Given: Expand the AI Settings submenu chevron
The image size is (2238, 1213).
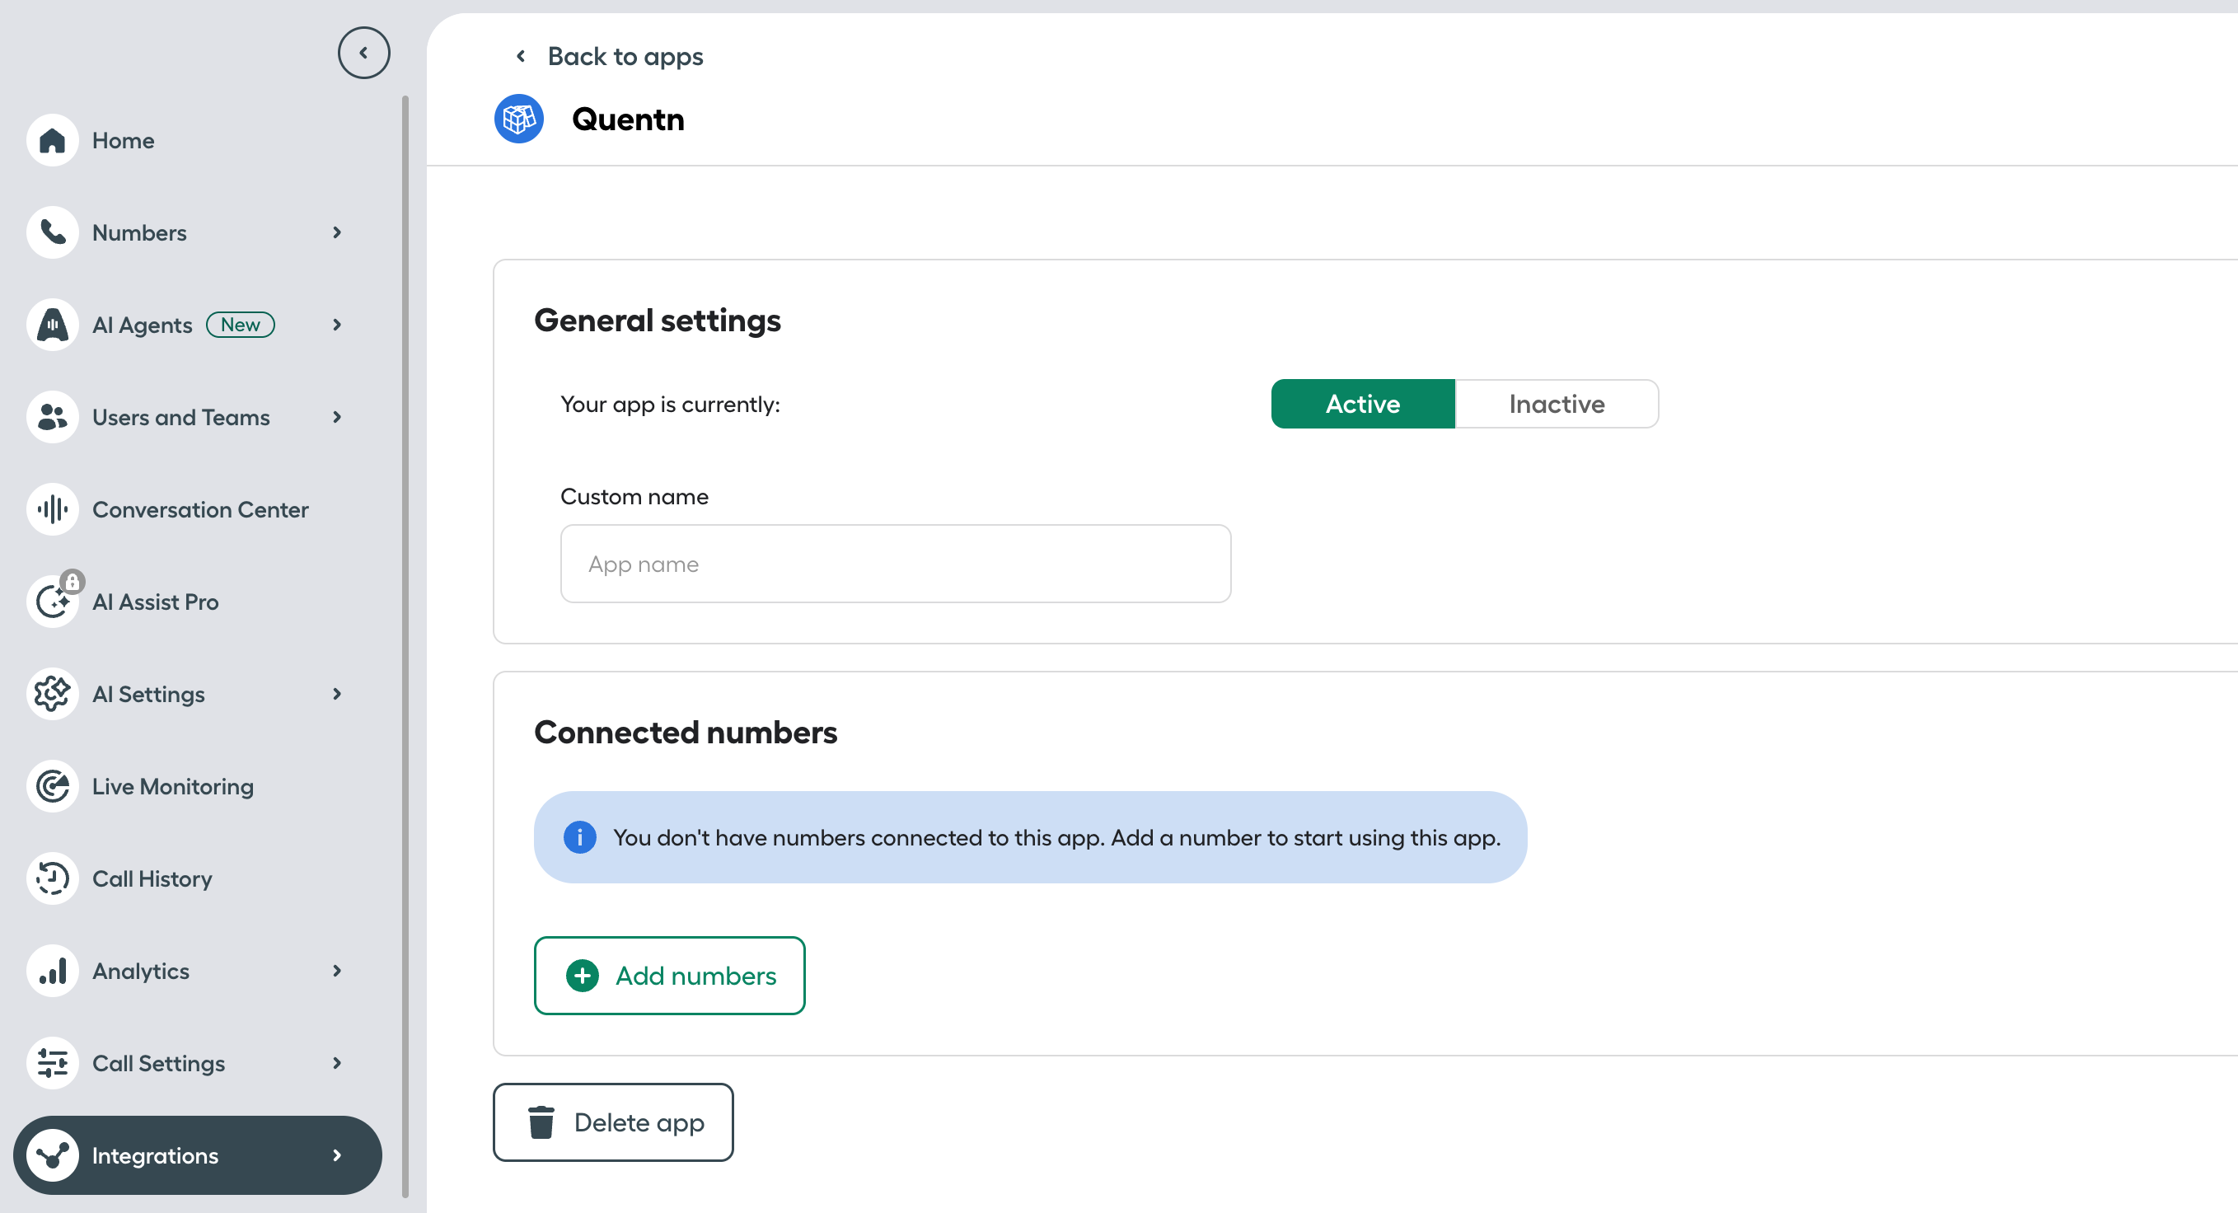Looking at the screenshot, I should (337, 693).
